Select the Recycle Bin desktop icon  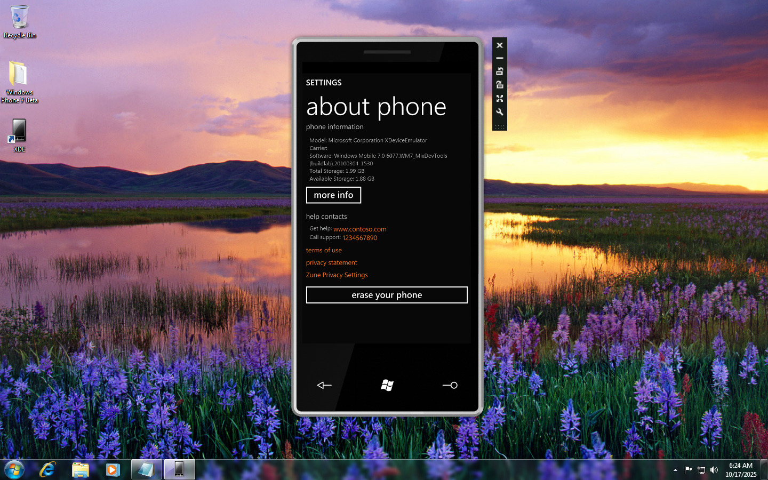pos(20,21)
